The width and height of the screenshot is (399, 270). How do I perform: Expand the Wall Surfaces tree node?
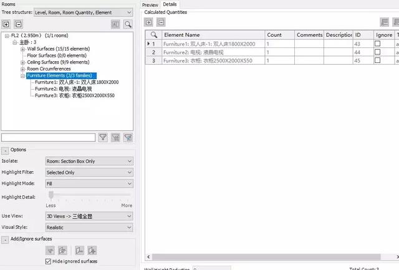pyautogui.click(x=22, y=49)
